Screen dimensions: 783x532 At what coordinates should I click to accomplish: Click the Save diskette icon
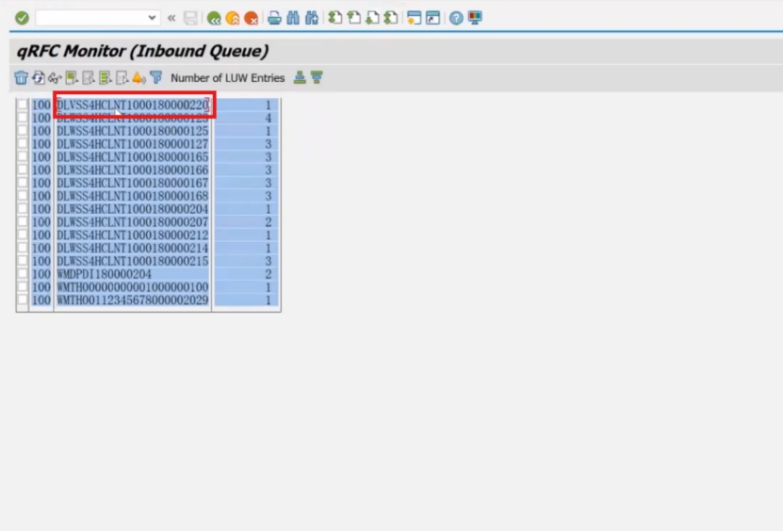click(190, 19)
